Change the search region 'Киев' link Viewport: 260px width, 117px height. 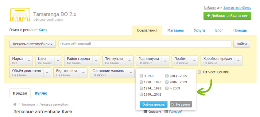click(43, 30)
